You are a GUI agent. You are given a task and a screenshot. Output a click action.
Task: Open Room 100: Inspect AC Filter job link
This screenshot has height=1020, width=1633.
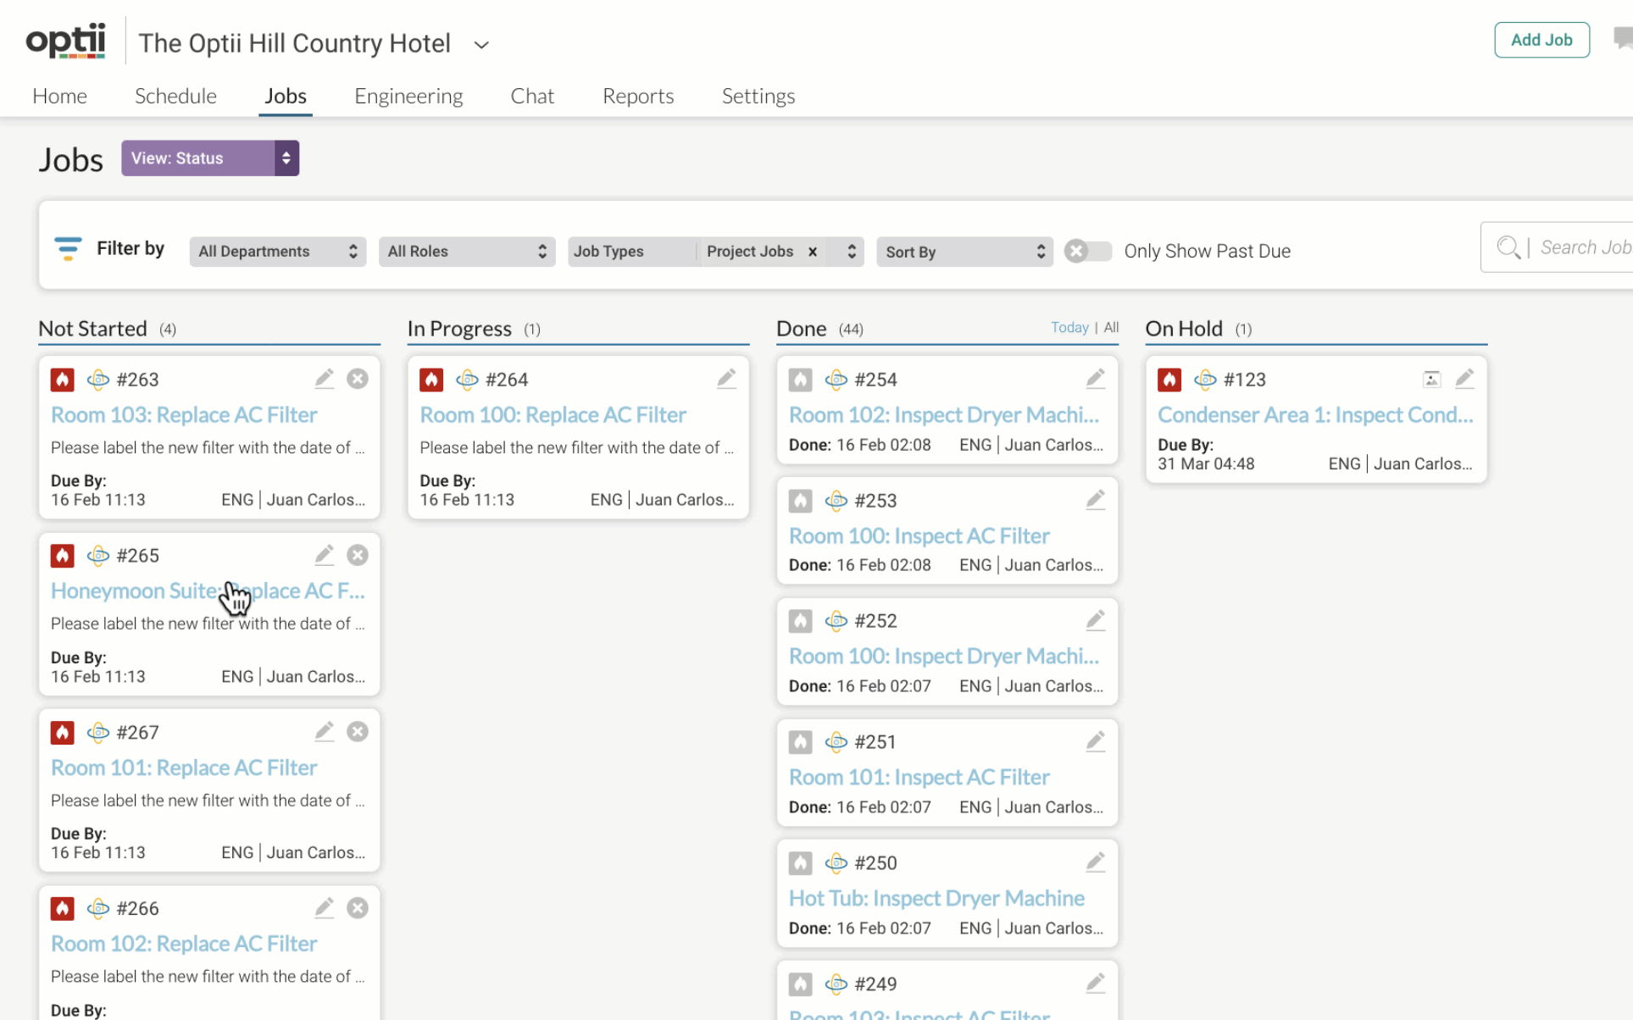919,535
